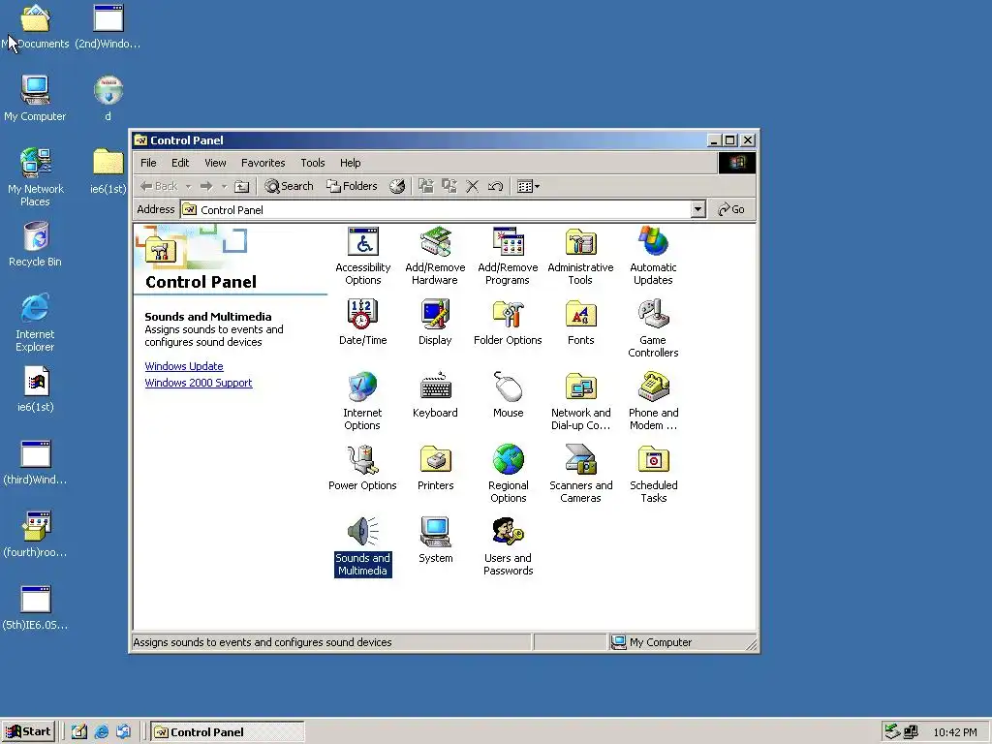Select Game Controllers icon

654,328
